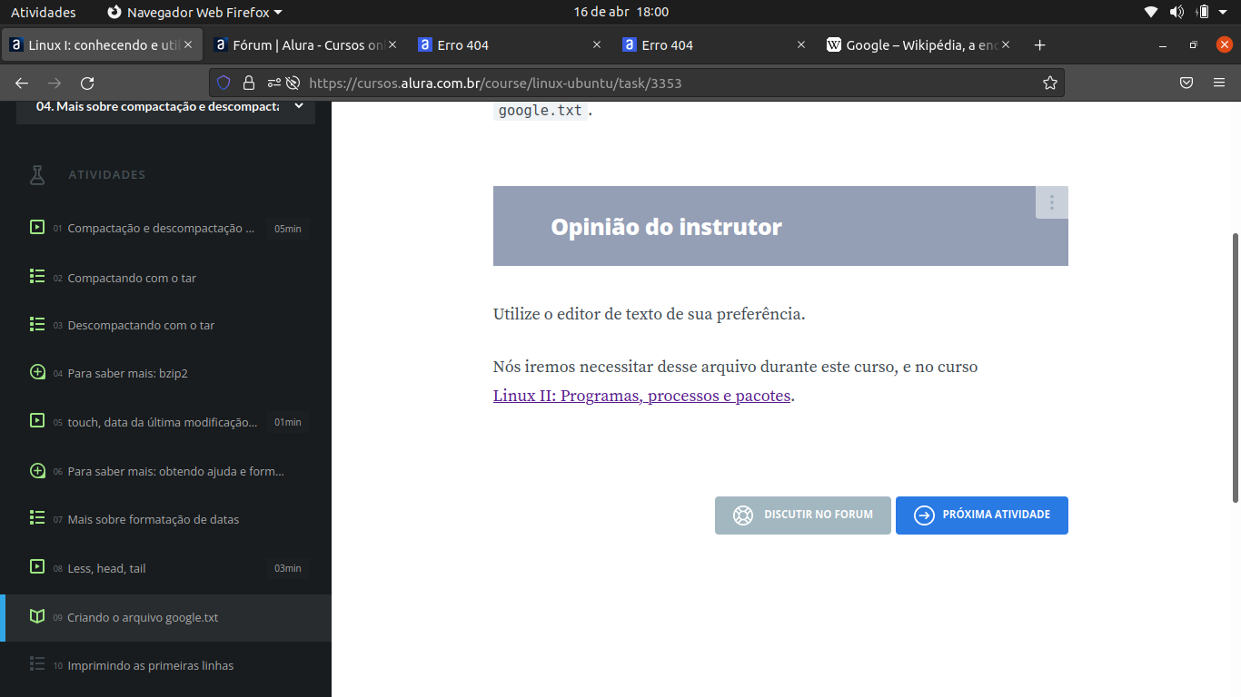
Task: Close the Google – Wikipédia tab
Action: pos(1006,44)
